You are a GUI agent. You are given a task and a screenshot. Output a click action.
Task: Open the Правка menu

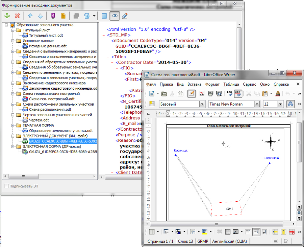[x=166, y=84]
